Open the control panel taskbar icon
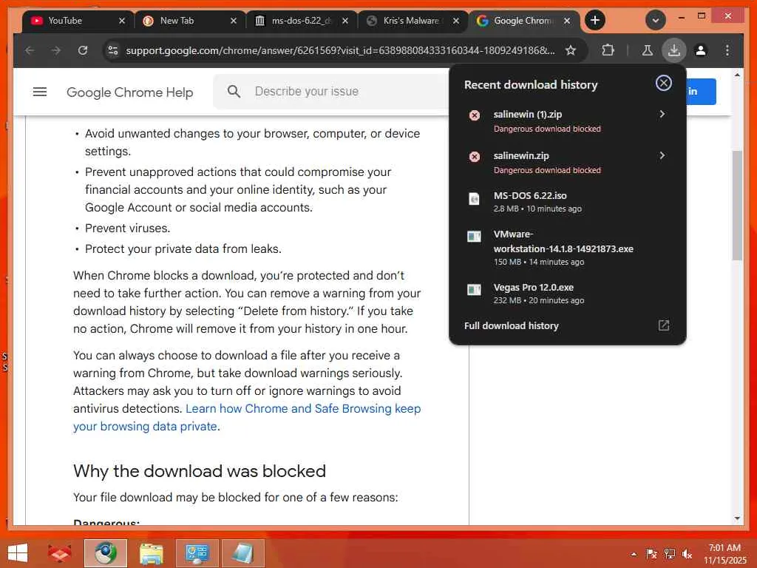The image size is (757, 568). pyautogui.click(x=197, y=553)
